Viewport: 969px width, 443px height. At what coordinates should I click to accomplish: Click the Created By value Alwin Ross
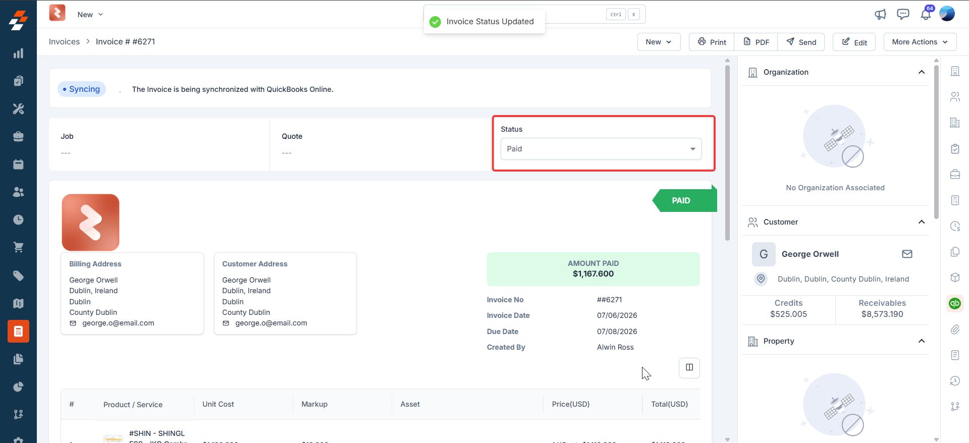tap(615, 347)
